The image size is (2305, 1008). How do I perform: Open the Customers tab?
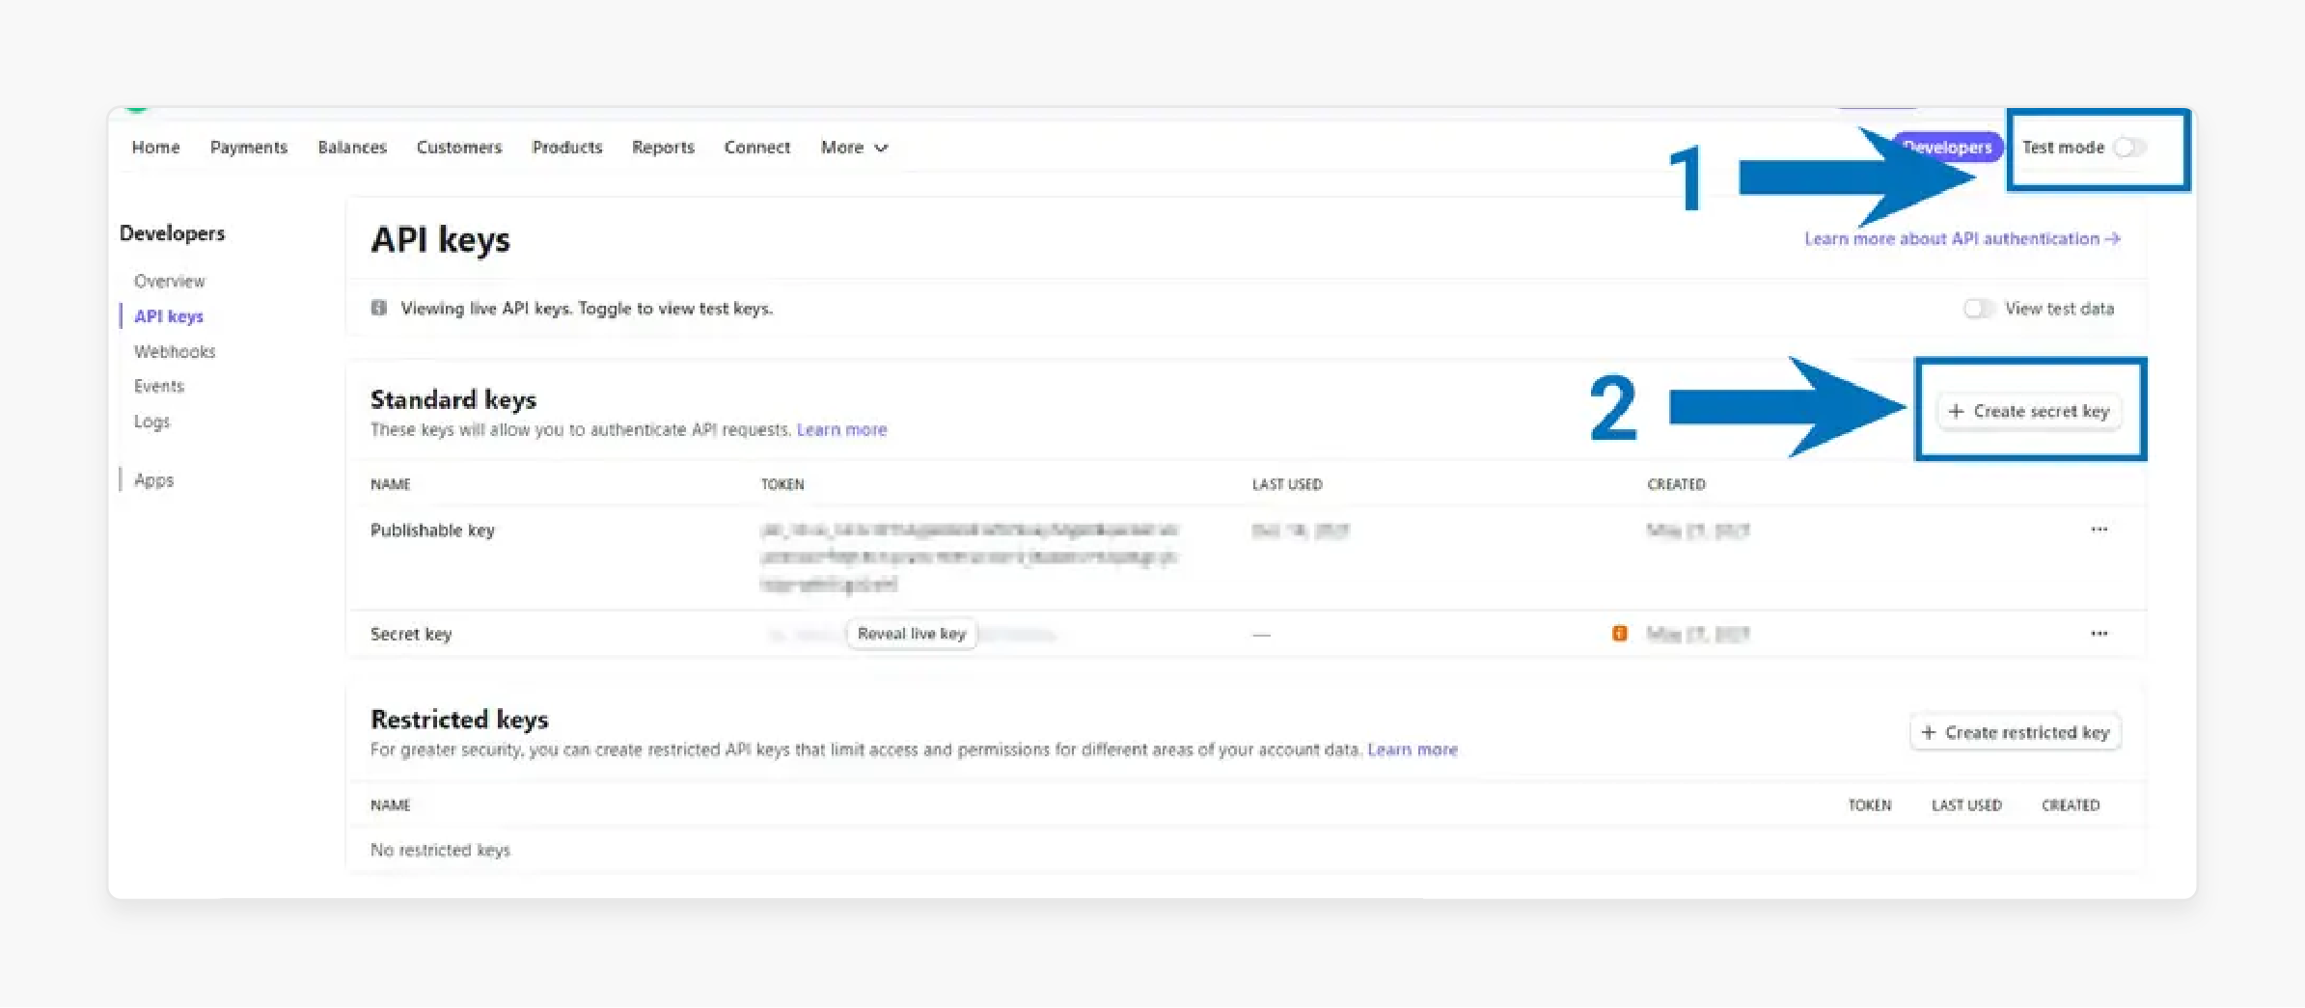coord(459,148)
